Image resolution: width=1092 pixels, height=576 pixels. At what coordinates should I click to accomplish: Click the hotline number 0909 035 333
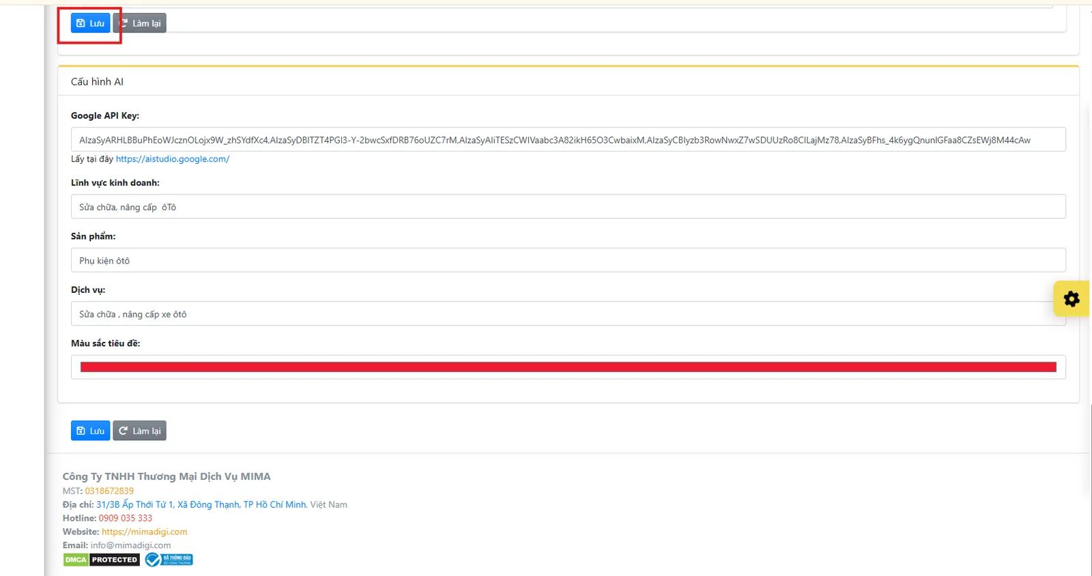[126, 518]
